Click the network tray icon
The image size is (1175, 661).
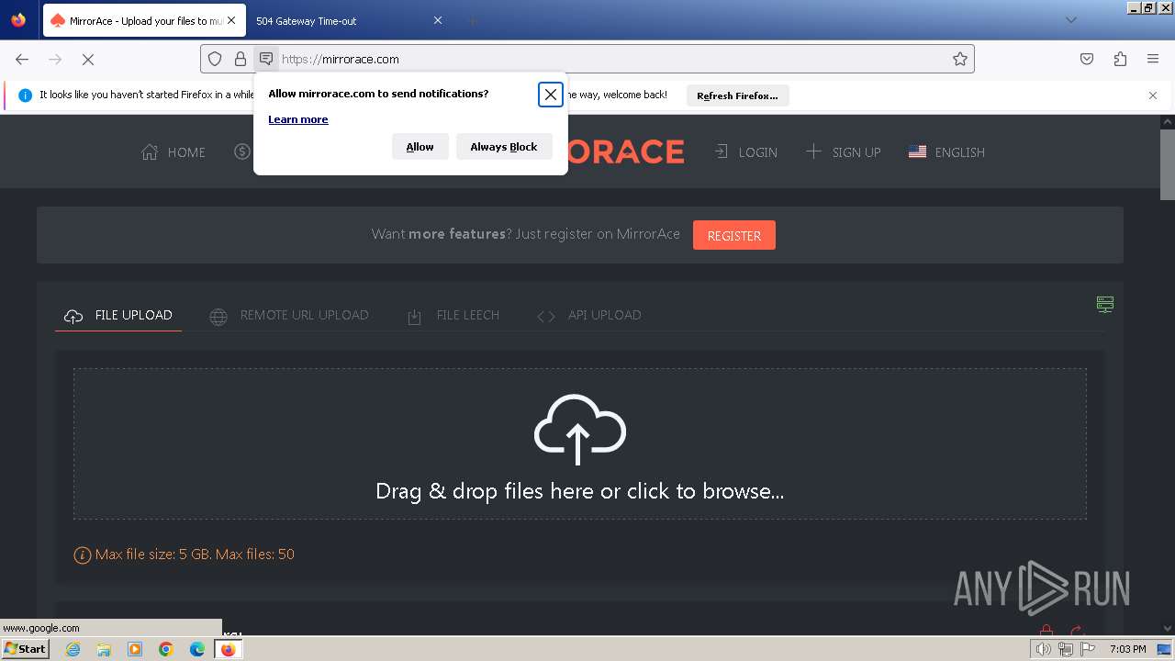[1066, 649]
